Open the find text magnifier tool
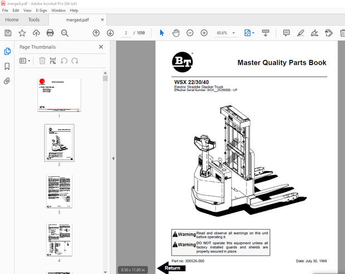Viewport: 345px width, 274px height. 65,33
